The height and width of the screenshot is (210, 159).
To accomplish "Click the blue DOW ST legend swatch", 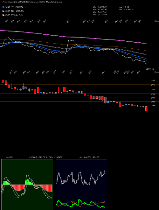I will pos(3,7).
